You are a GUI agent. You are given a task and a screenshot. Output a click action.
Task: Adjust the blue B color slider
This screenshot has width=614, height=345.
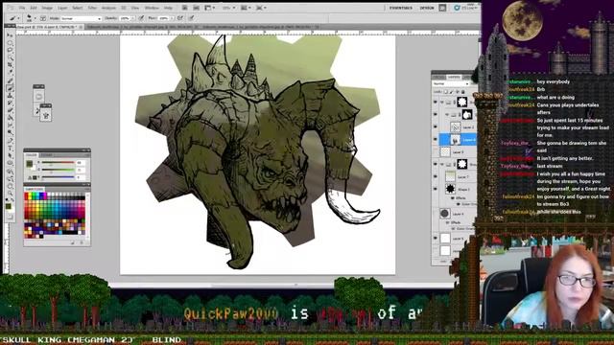click(x=58, y=177)
